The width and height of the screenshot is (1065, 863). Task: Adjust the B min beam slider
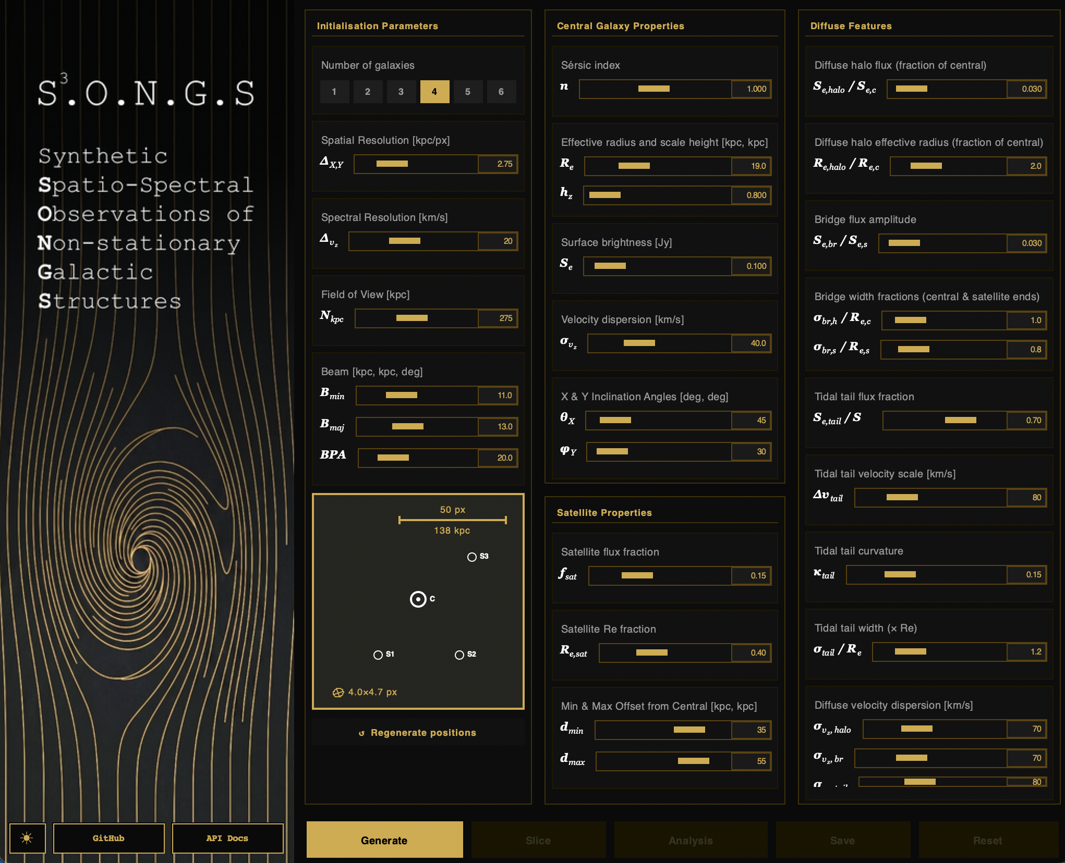(417, 396)
